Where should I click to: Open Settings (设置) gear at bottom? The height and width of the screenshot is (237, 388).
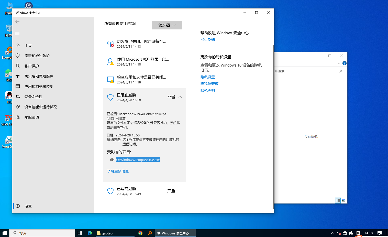[x=18, y=206]
